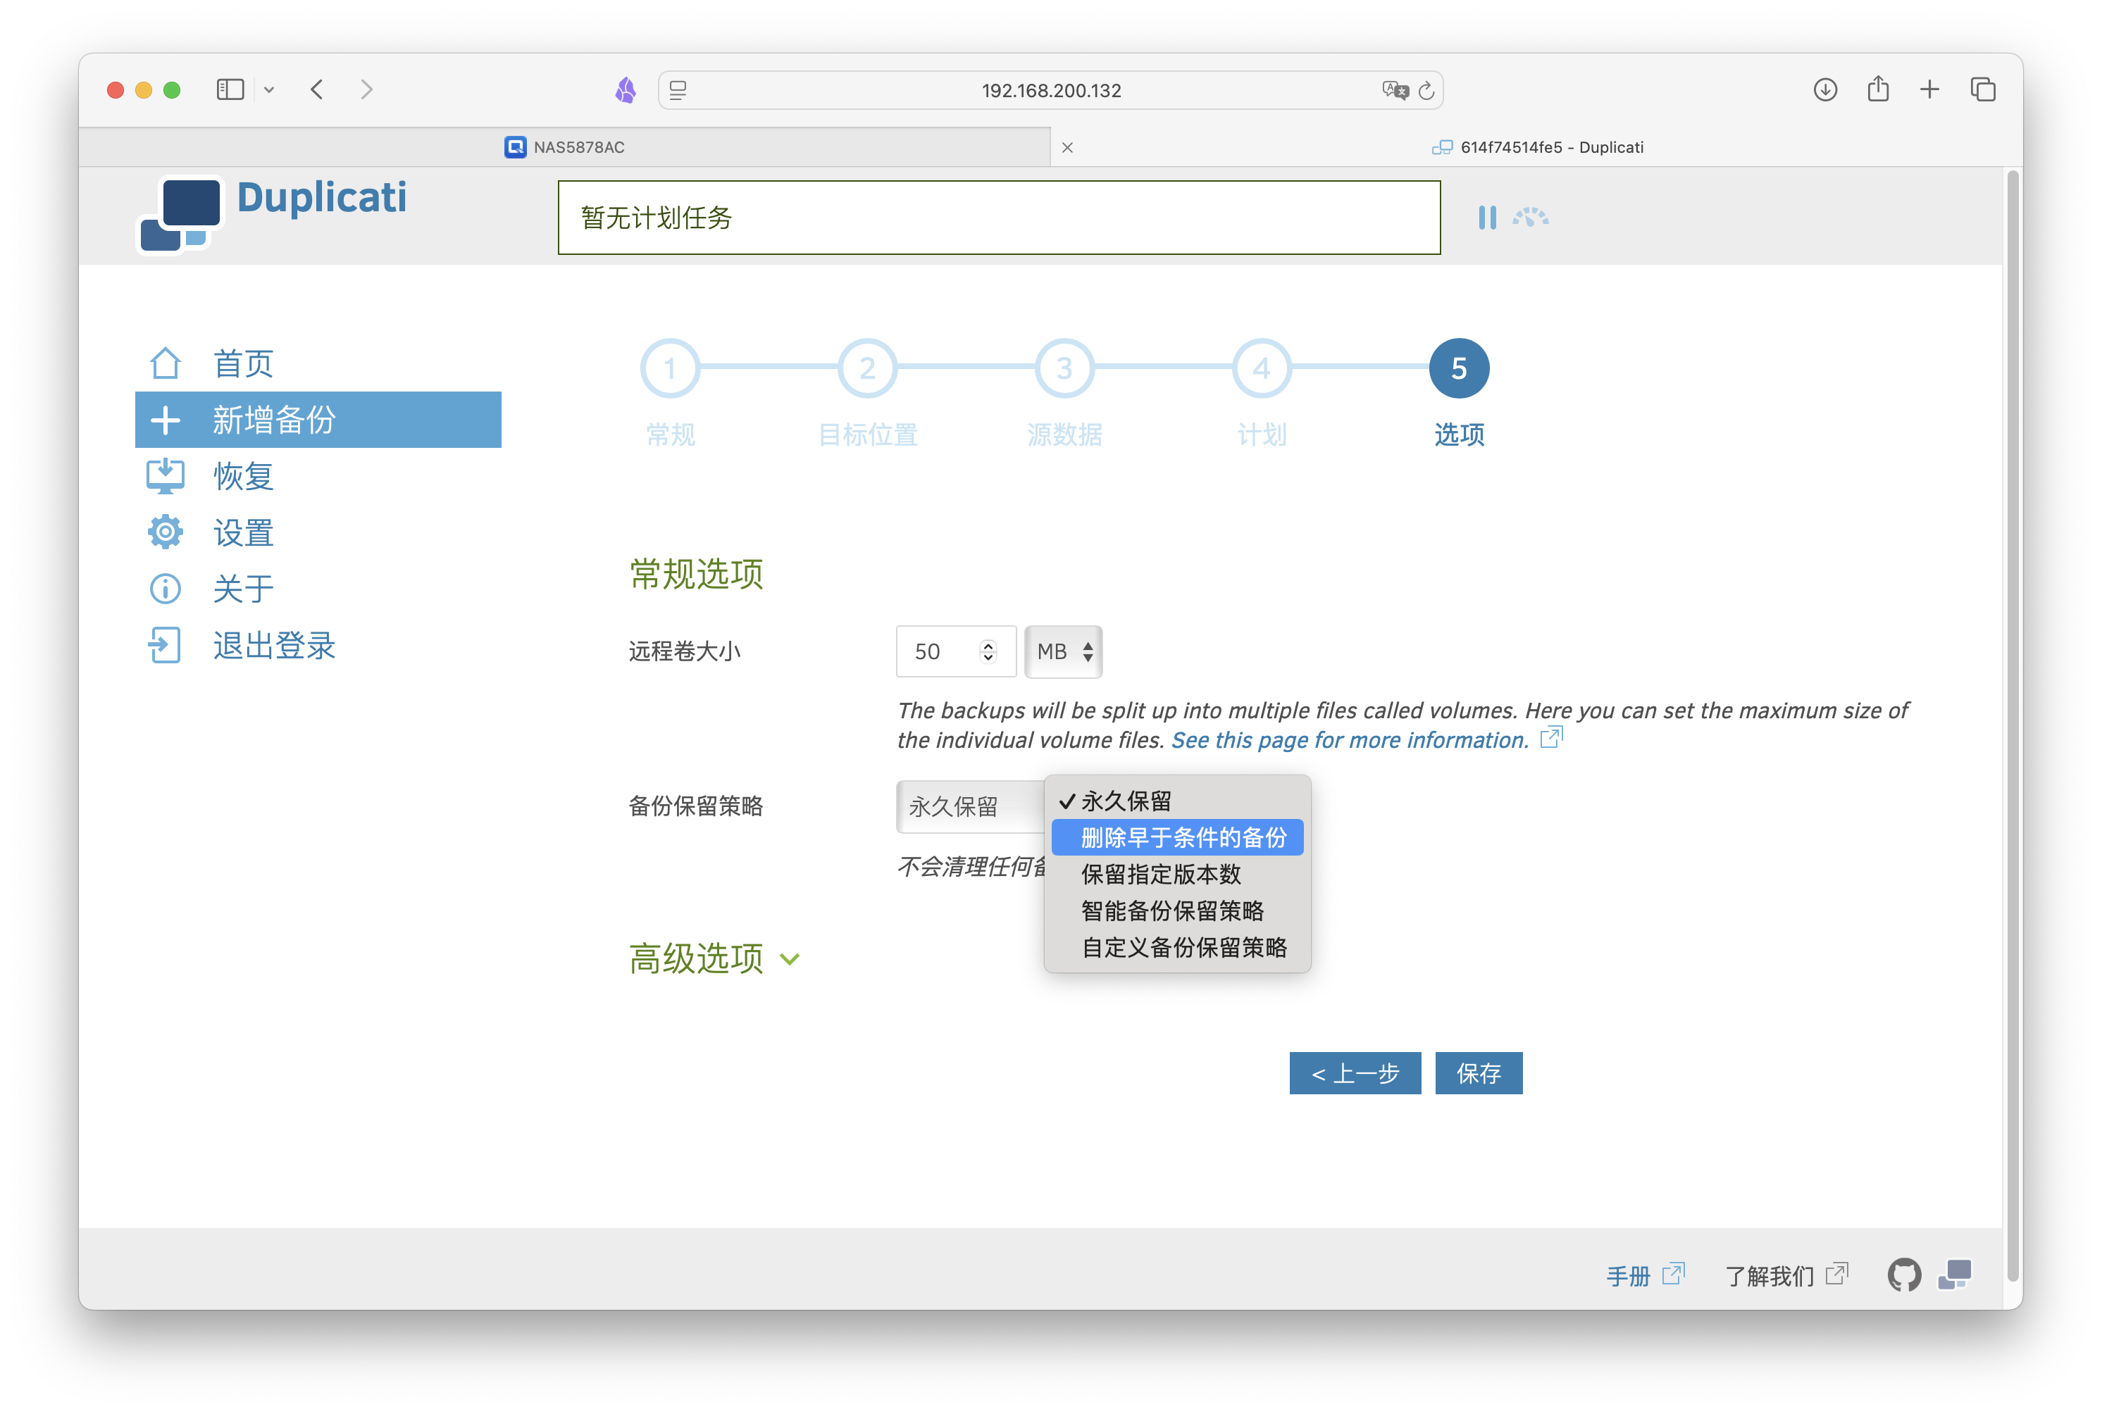2102x1414 pixels.
Task: Select 删除早于条件的备份 option
Action: point(1176,837)
